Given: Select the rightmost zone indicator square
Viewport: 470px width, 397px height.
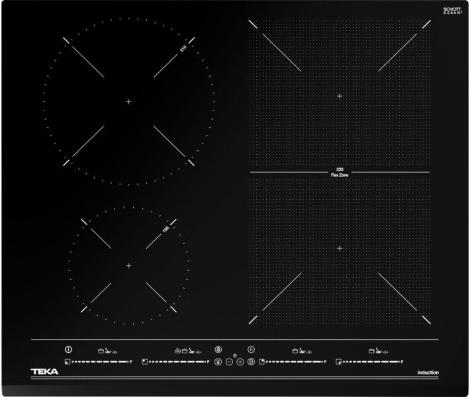Looking at the screenshot, I should coord(338,362).
